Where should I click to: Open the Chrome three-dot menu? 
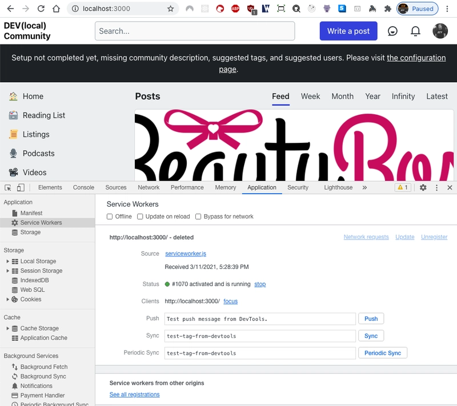(447, 9)
